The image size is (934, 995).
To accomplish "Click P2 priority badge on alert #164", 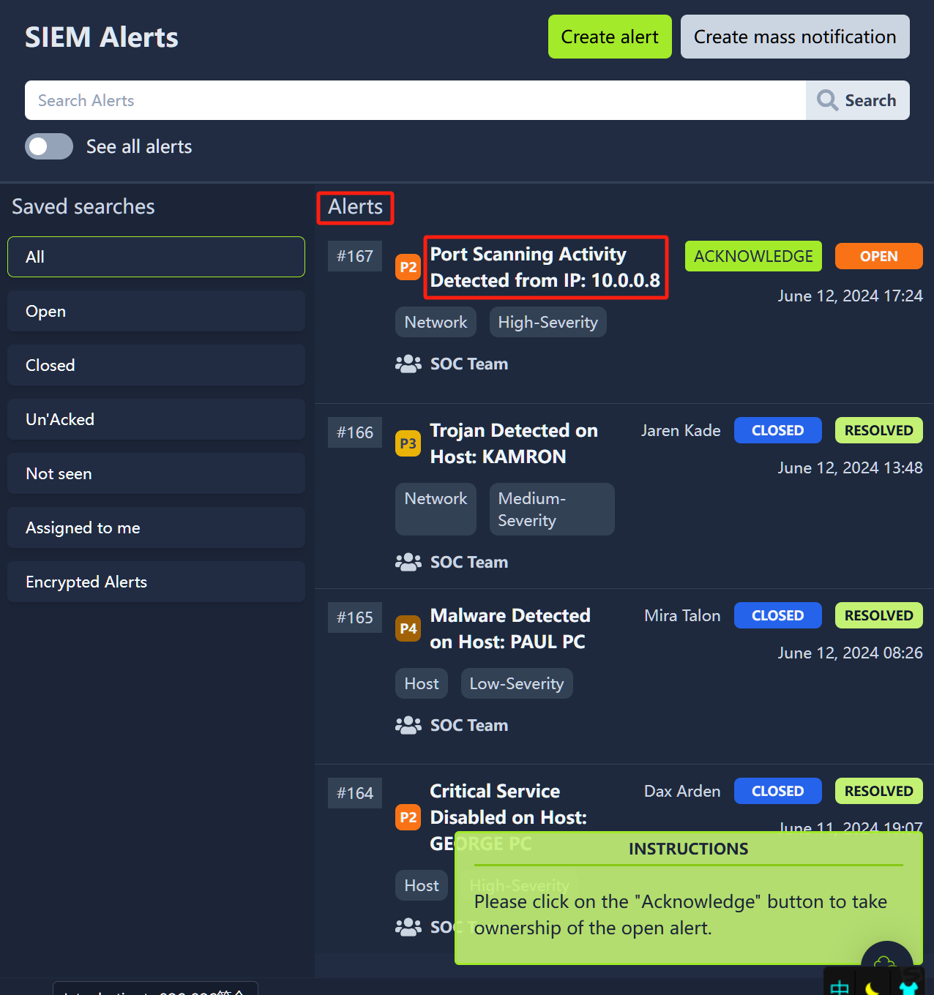I will [x=408, y=817].
